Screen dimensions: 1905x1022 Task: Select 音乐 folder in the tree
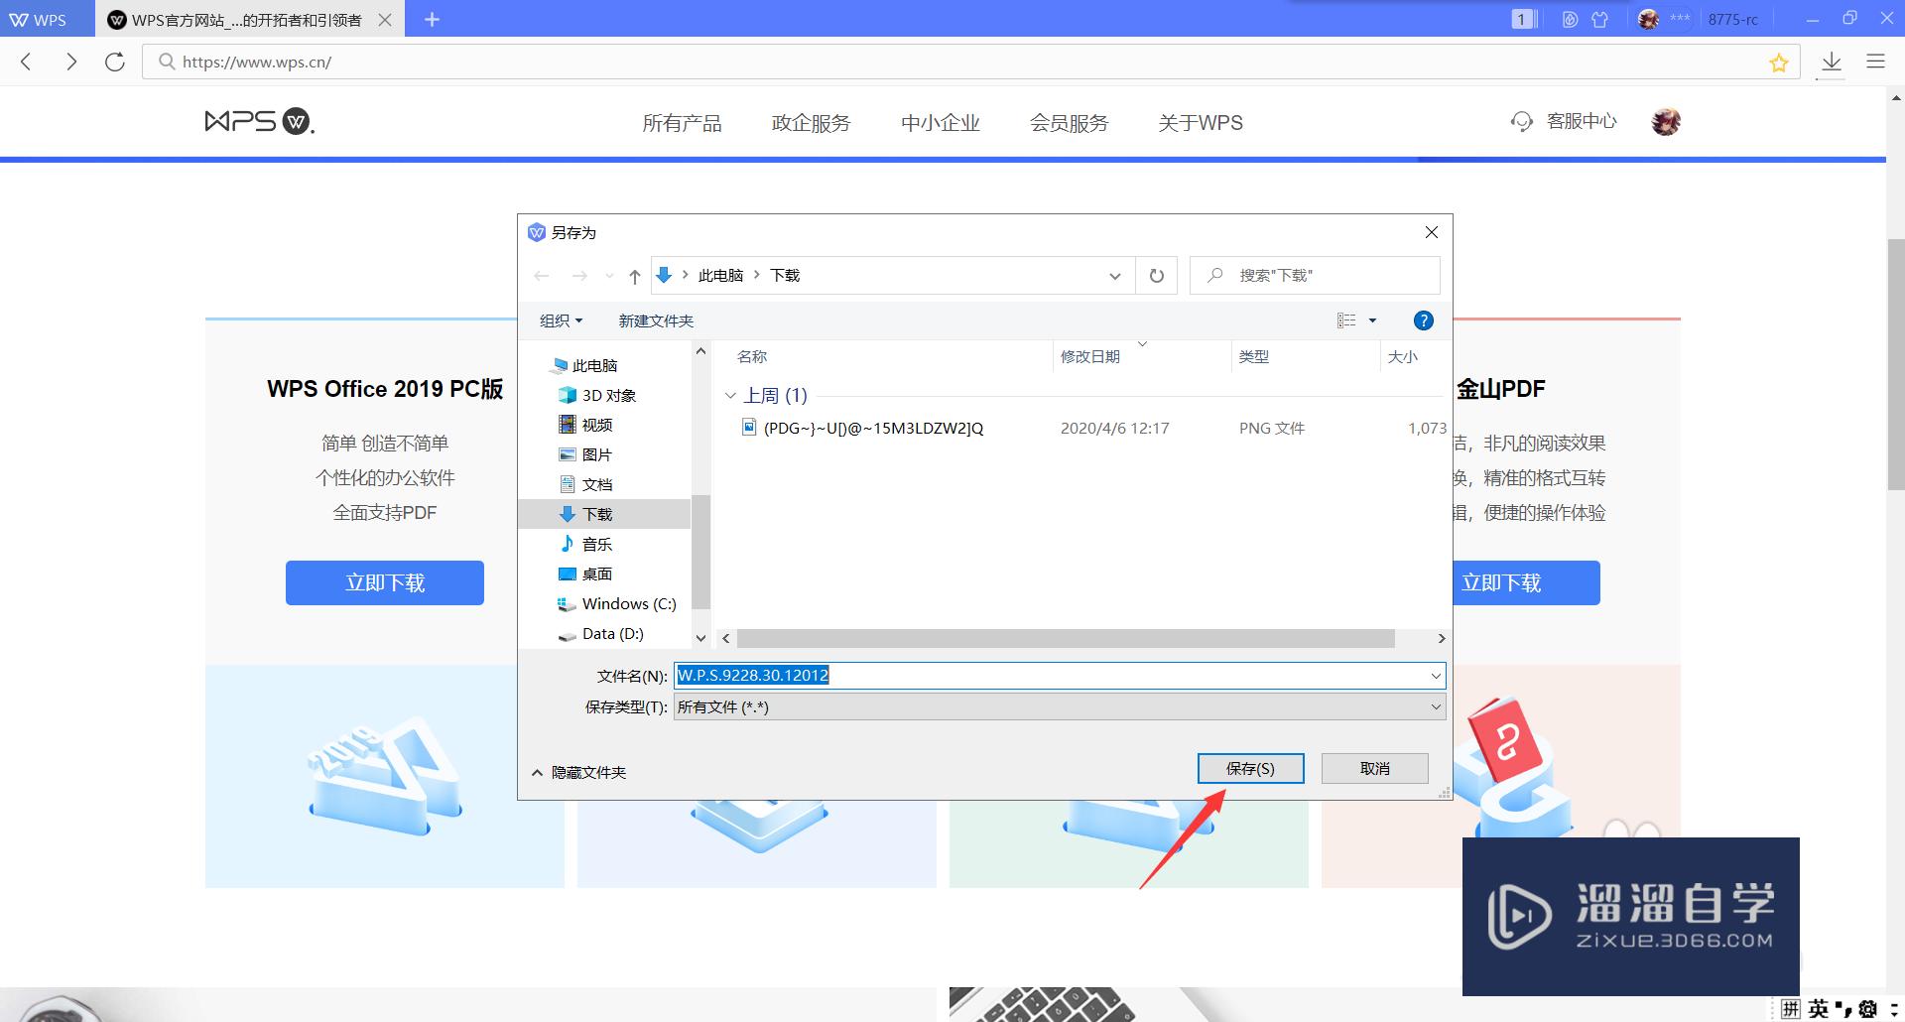(x=596, y=544)
